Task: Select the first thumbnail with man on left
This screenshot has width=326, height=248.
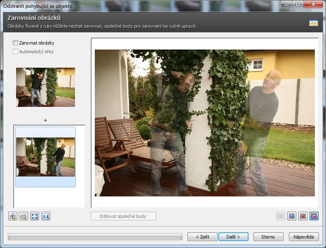Action: pos(45,87)
